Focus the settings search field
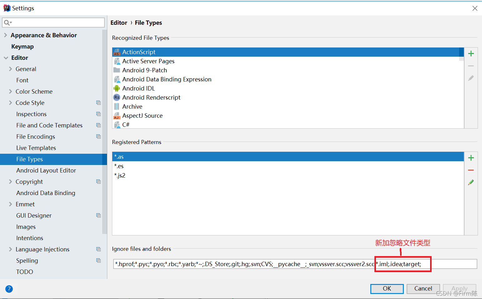482x299 pixels. 53,23
